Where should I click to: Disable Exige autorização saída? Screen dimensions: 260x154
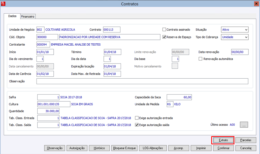tap(137, 125)
